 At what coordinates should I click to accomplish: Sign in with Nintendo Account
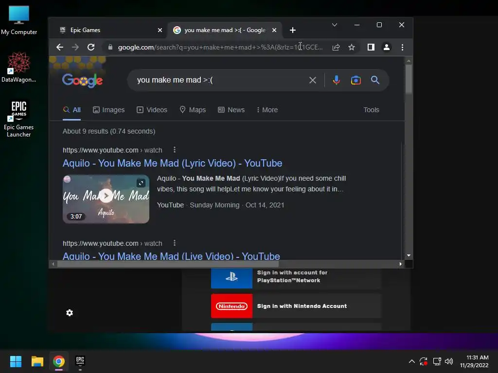pyautogui.click(x=296, y=306)
